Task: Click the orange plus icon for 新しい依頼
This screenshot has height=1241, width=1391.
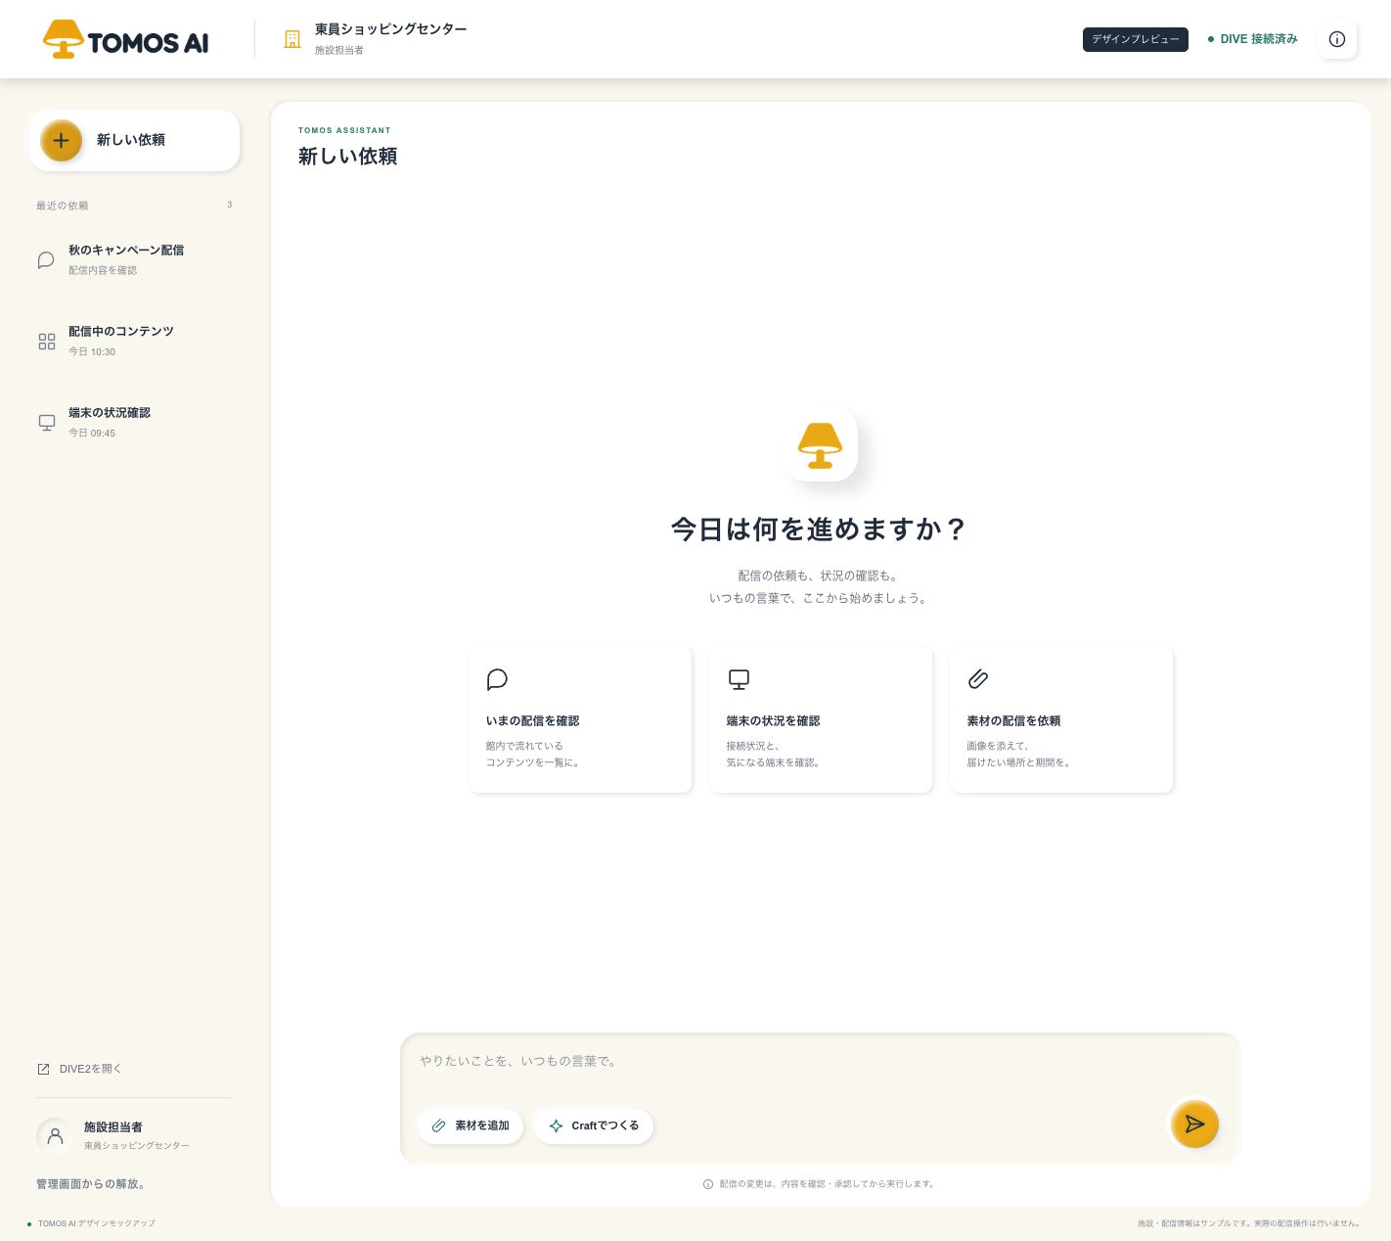Action: point(61,140)
